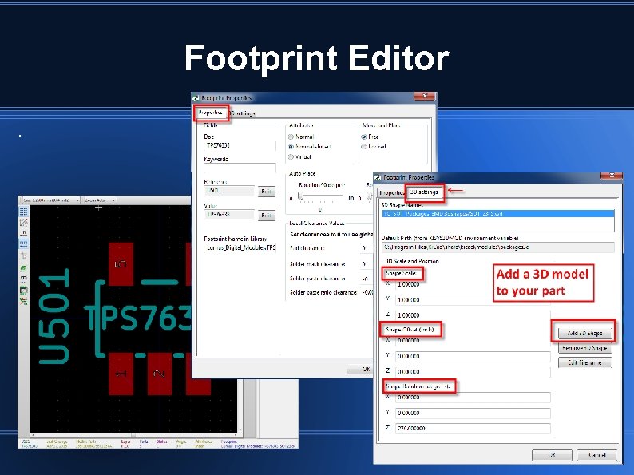This screenshot has height=475, width=634.
Task: Select the highlighted 3D shape name row
Action: [x=498, y=213]
